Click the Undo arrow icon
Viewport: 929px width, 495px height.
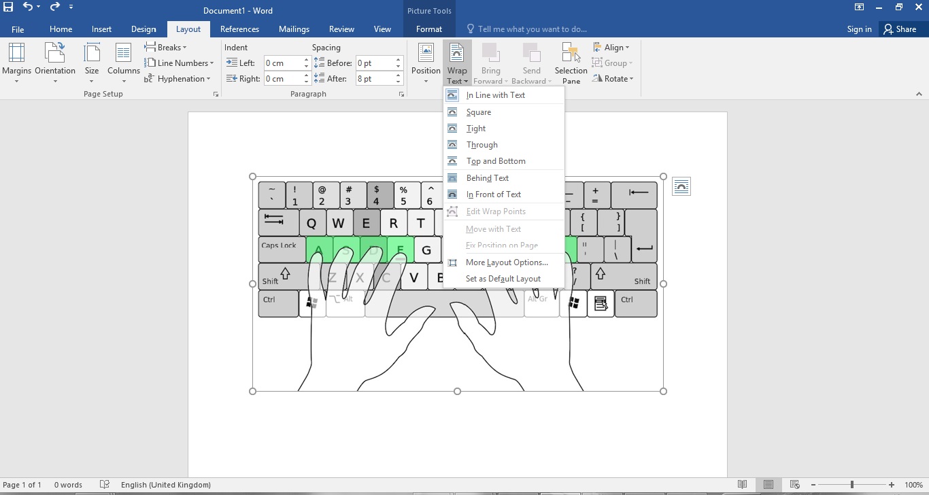coord(28,7)
